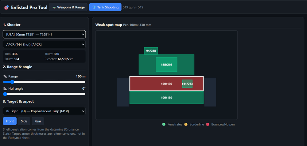
Task: Click the yellow Borderline legend dot
Action: click(x=186, y=124)
